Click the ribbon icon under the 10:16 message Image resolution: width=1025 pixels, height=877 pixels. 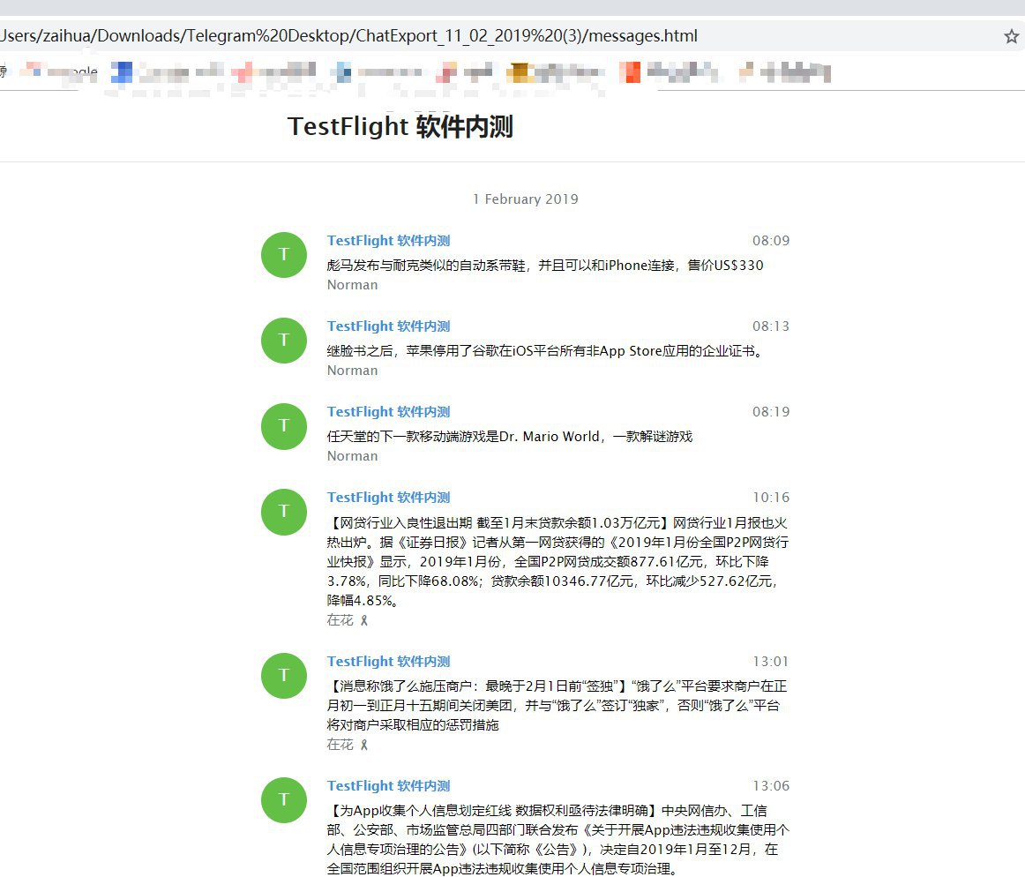pos(364,620)
